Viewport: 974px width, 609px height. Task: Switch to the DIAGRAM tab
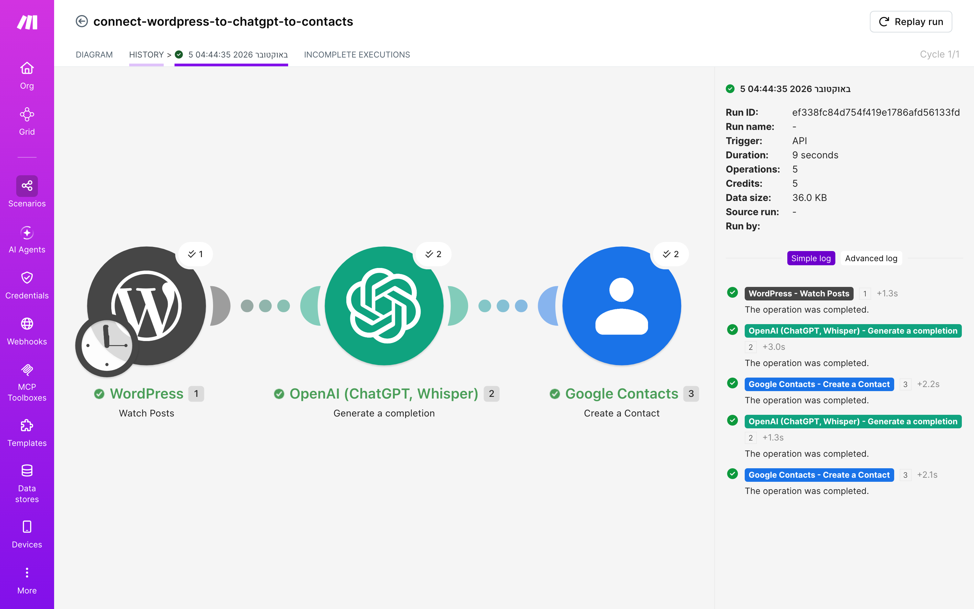click(94, 54)
